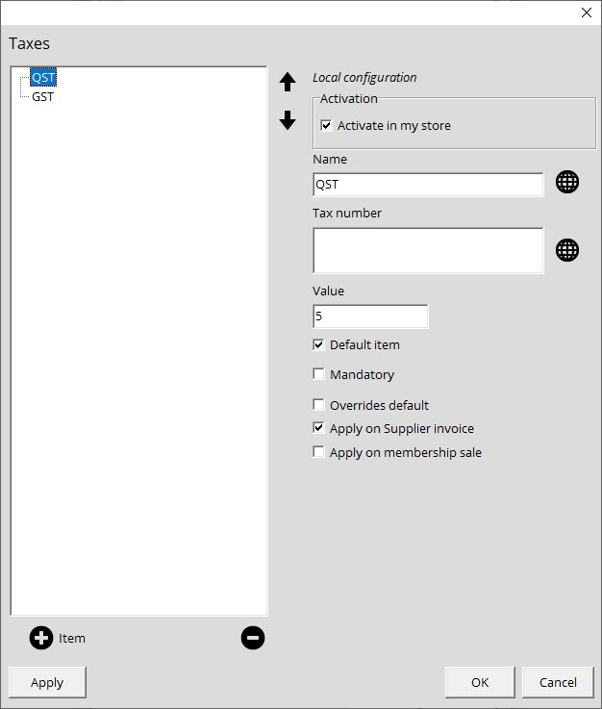Confirm with the OK button
This screenshot has width=602, height=709.
(x=480, y=682)
